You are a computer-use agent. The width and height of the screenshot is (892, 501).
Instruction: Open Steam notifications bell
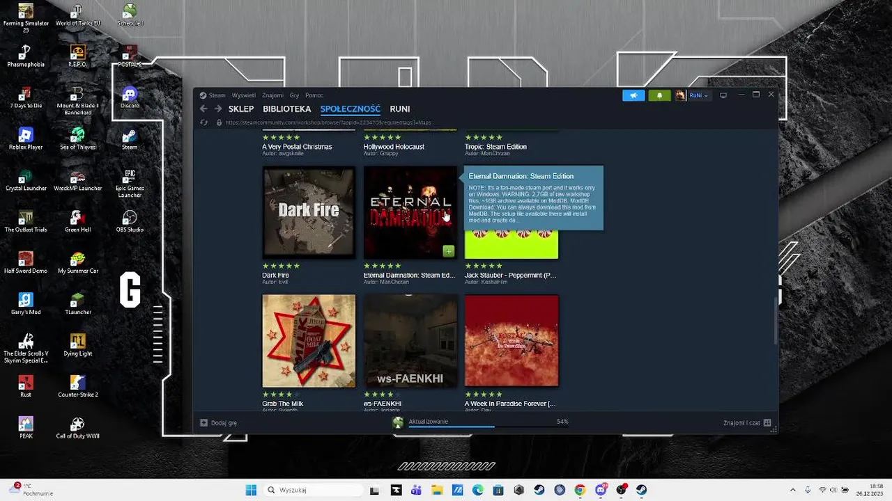pyautogui.click(x=659, y=95)
